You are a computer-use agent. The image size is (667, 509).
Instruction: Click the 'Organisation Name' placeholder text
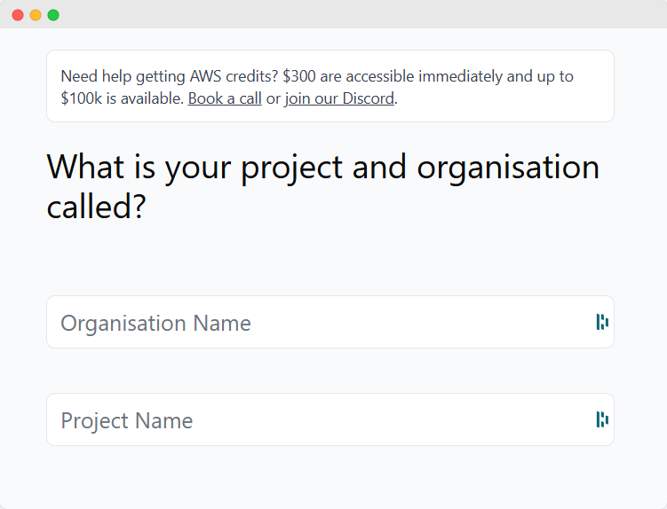tap(155, 324)
